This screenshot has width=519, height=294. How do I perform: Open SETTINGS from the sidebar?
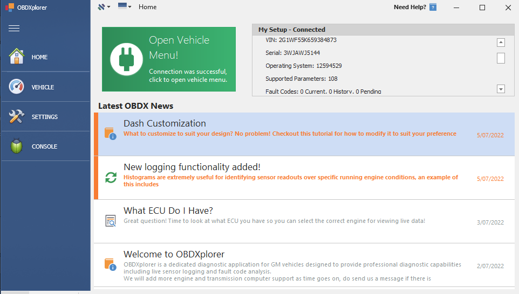tap(46, 116)
